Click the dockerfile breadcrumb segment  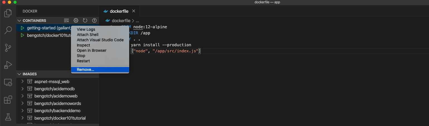(x=121, y=20)
